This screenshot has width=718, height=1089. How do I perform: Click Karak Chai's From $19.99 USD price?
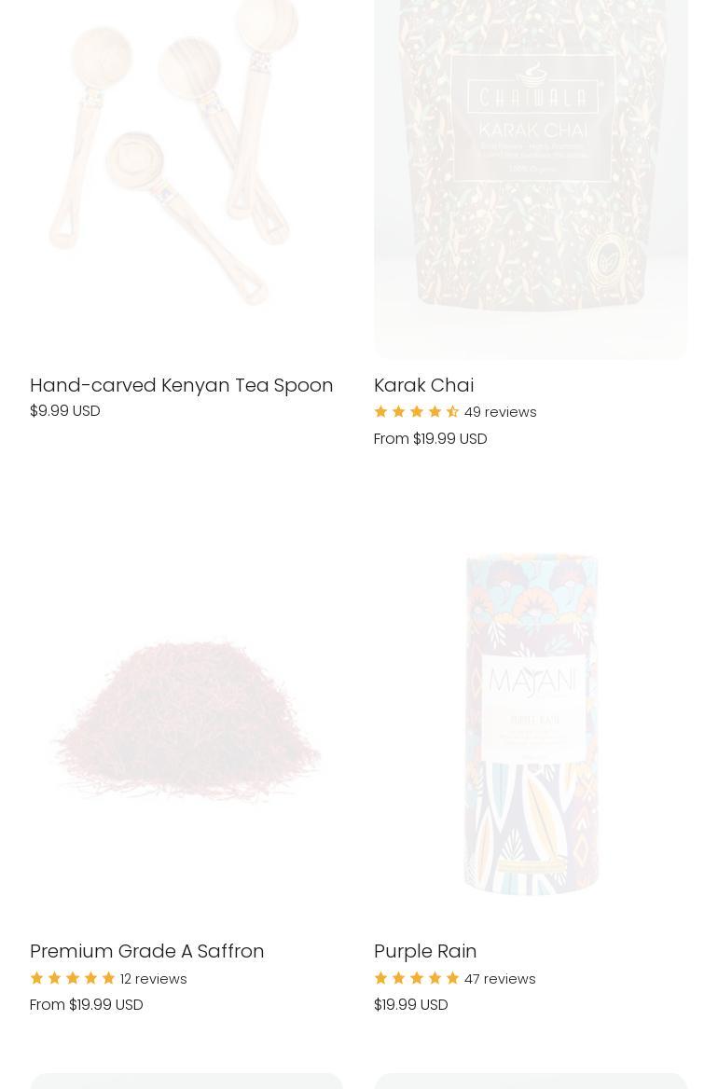point(431,439)
